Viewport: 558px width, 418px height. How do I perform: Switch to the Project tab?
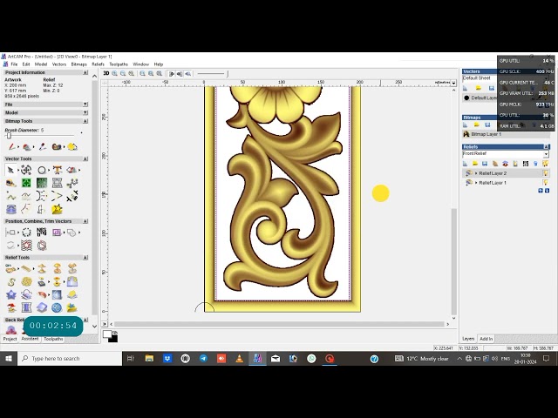tap(10, 339)
